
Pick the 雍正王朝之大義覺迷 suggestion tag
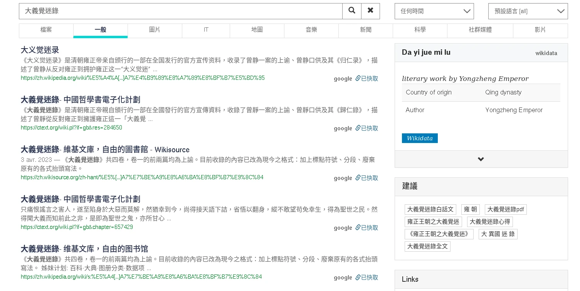(x=433, y=222)
